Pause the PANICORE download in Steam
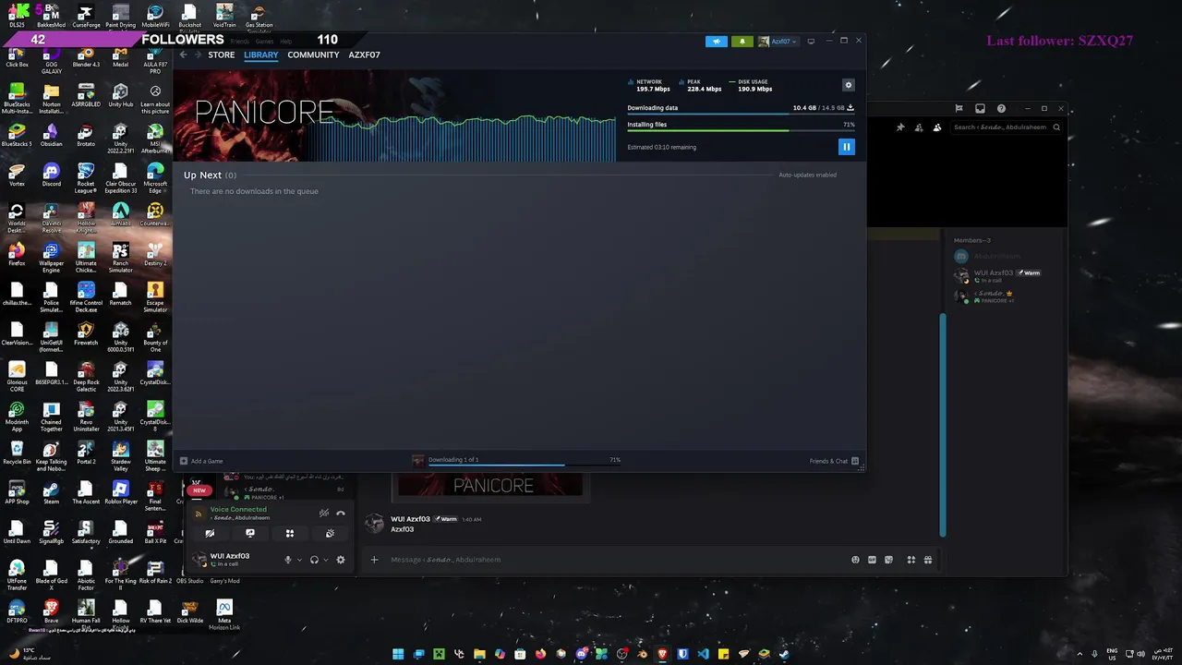Screen dimensions: 1182x665 click(846, 147)
